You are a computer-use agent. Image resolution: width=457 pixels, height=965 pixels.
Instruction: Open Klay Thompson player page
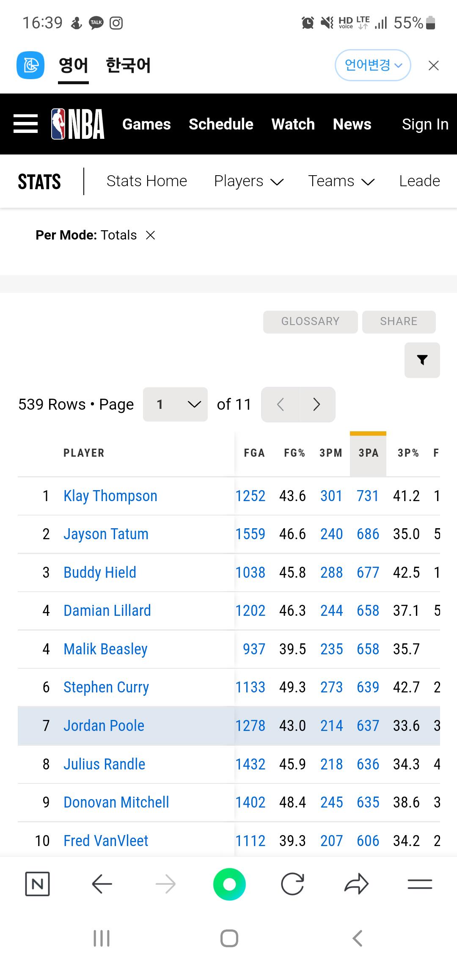tap(110, 496)
